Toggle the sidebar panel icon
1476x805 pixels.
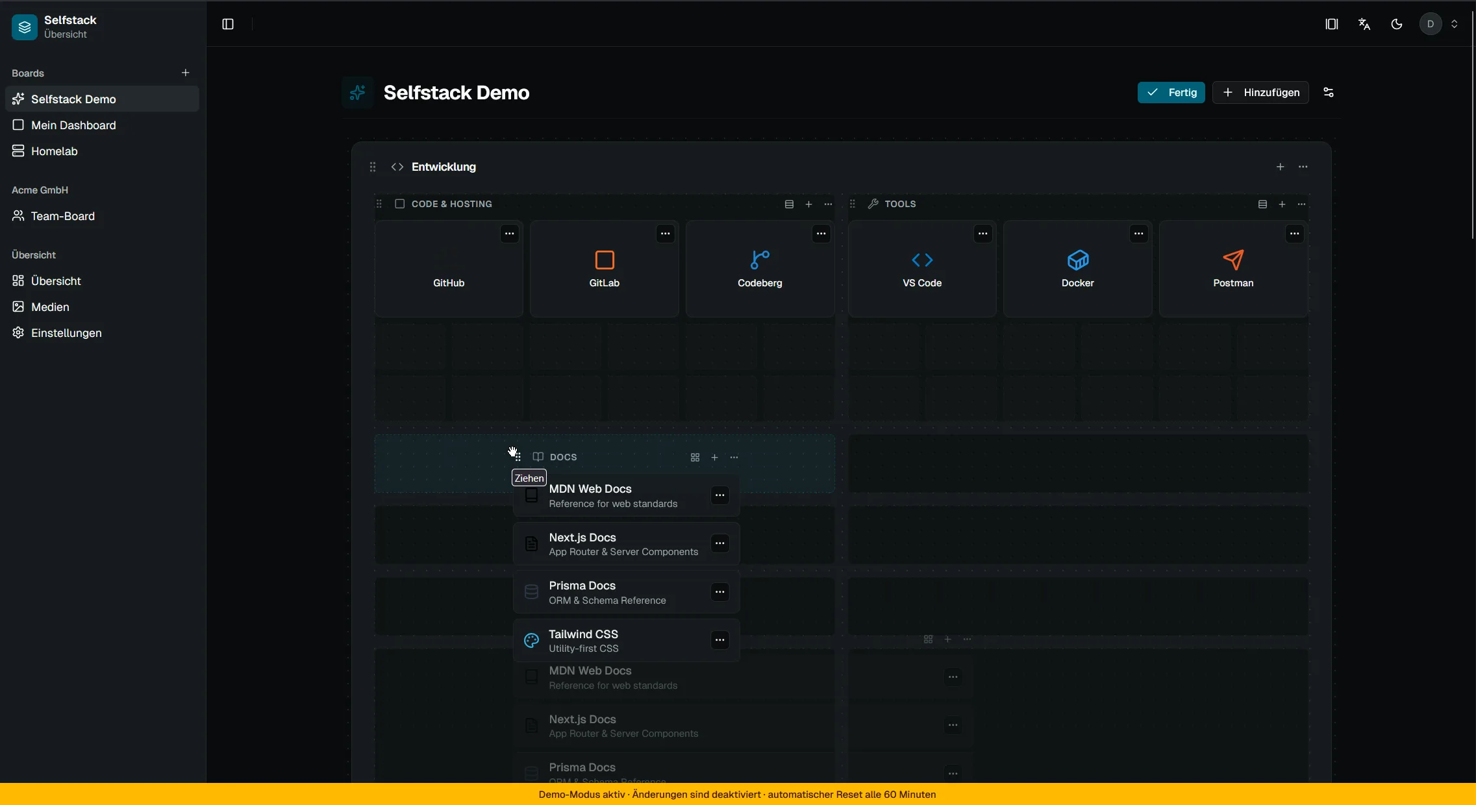click(x=228, y=24)
